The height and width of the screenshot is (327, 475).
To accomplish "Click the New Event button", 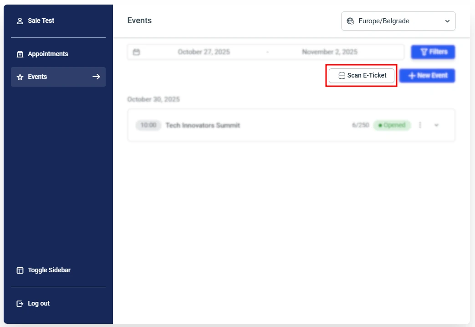I will [427, 75].
